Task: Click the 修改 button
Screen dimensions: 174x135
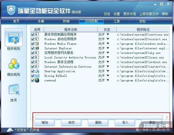Action: [71, 123]
